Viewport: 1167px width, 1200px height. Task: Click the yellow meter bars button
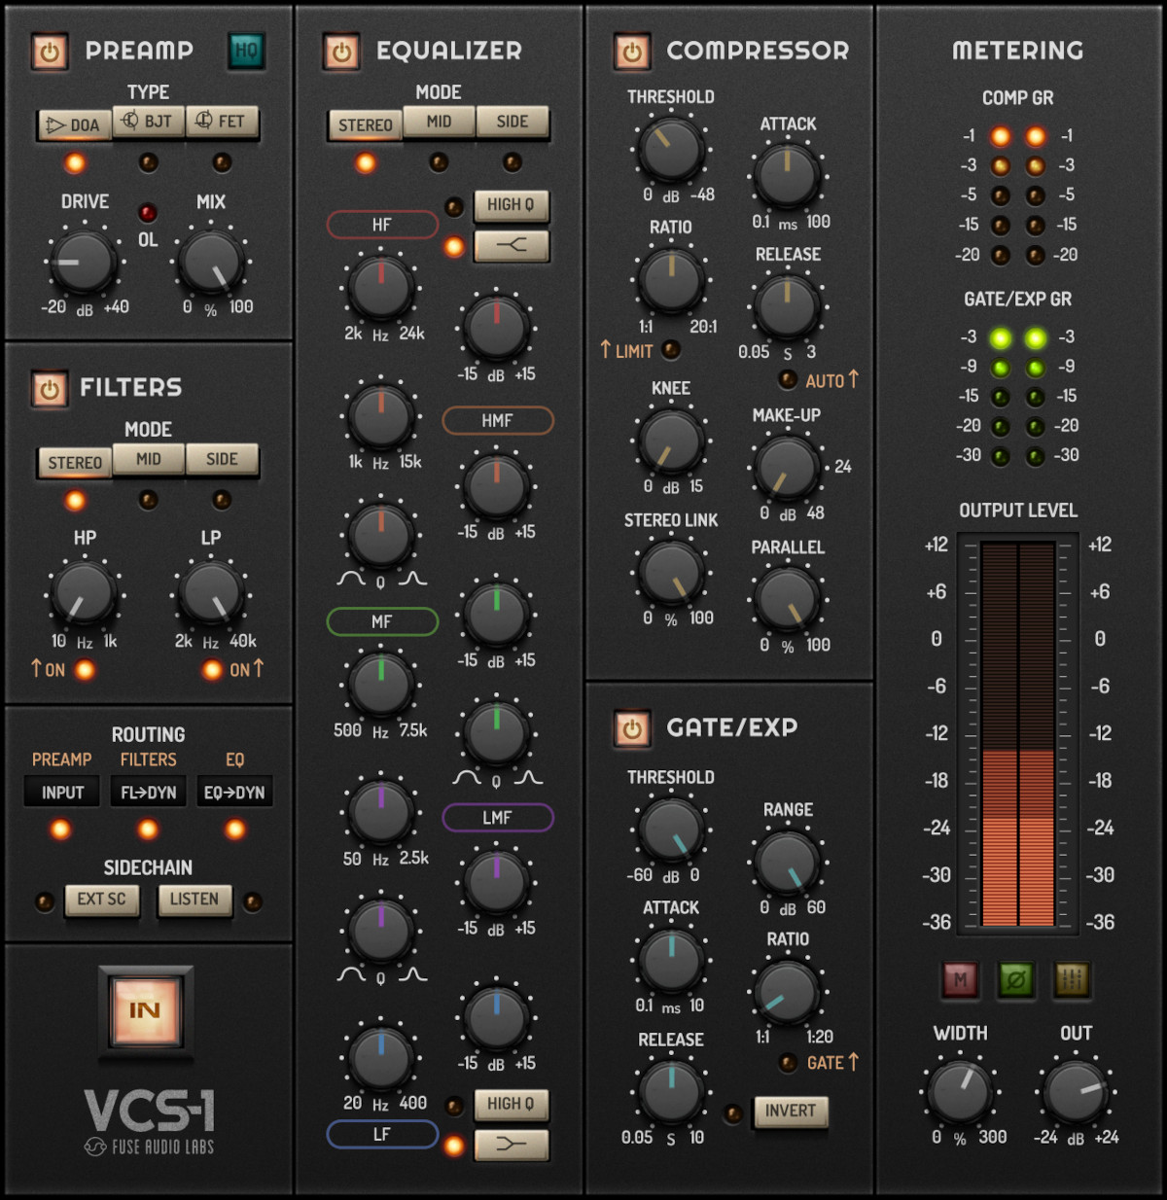coord(1072,980)
